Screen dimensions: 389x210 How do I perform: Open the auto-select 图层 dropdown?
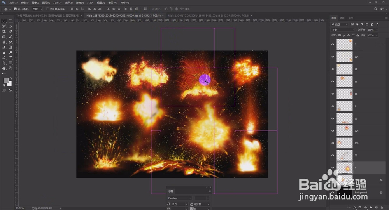click(x=37, y=9)
